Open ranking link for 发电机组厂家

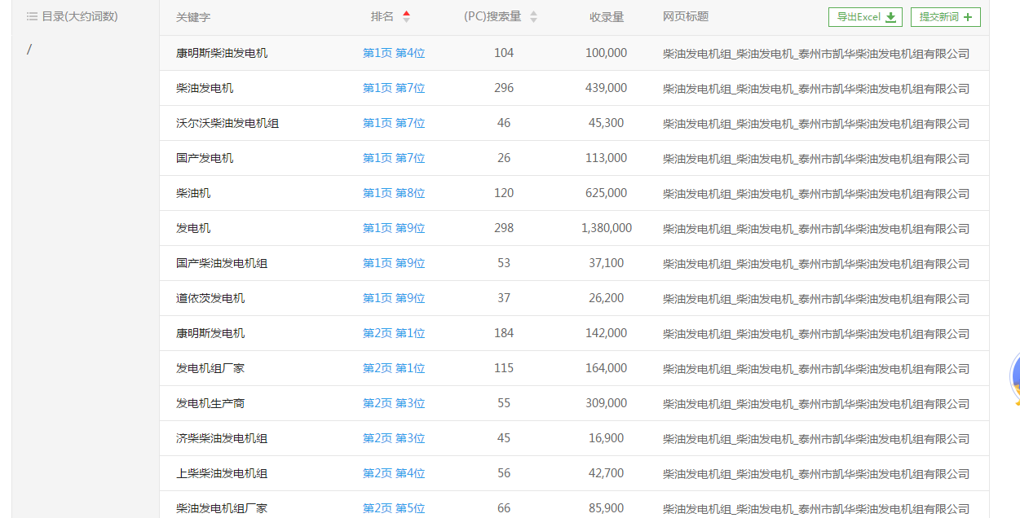[x=394, y=368]
